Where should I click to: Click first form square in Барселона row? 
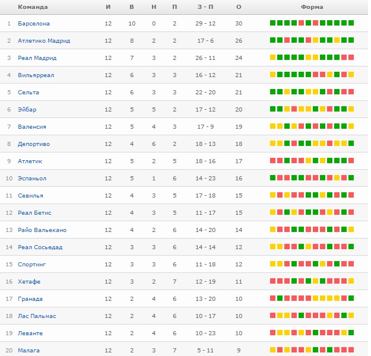click(272, 23)
